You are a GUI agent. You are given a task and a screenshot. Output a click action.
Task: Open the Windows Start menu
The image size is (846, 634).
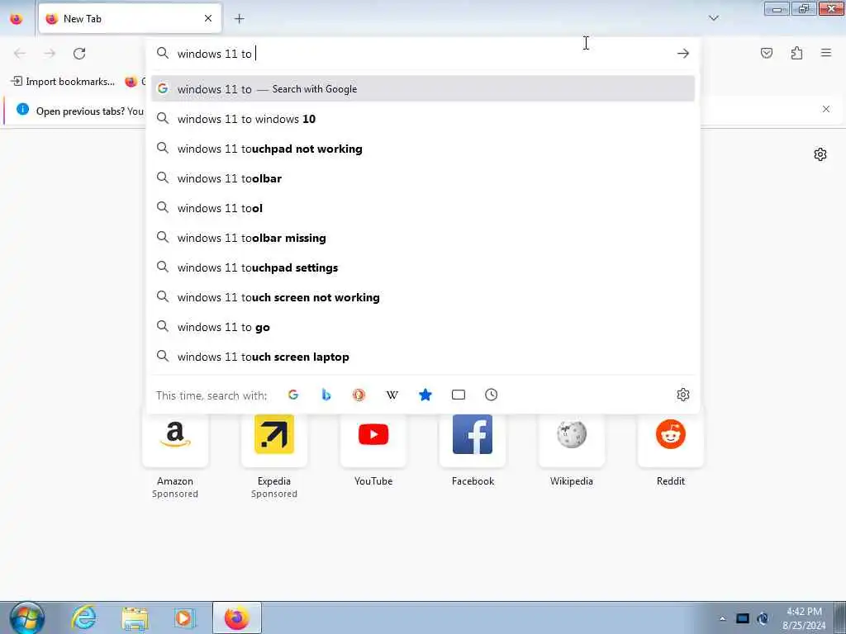(27, 617)
